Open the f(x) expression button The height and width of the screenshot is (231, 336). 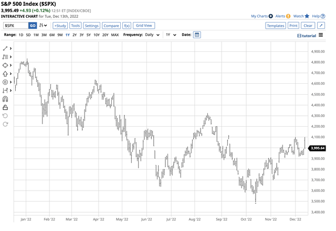tap(127, 26)
